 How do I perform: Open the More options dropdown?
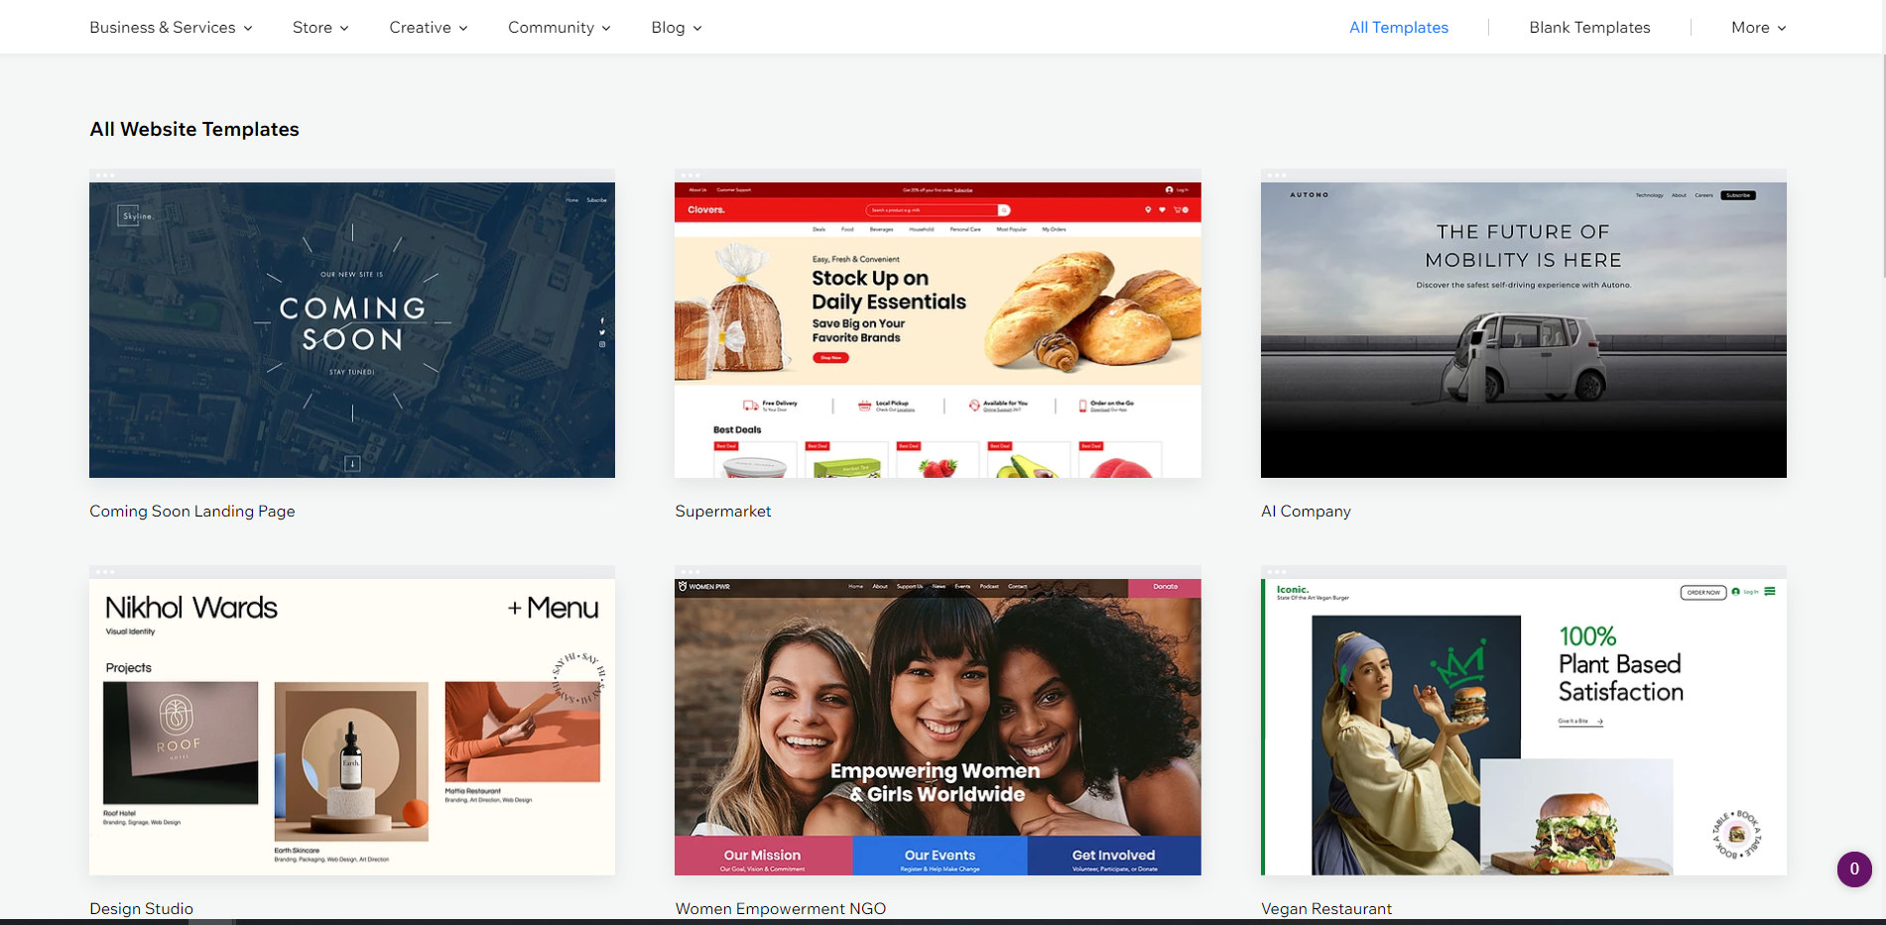1758,28
